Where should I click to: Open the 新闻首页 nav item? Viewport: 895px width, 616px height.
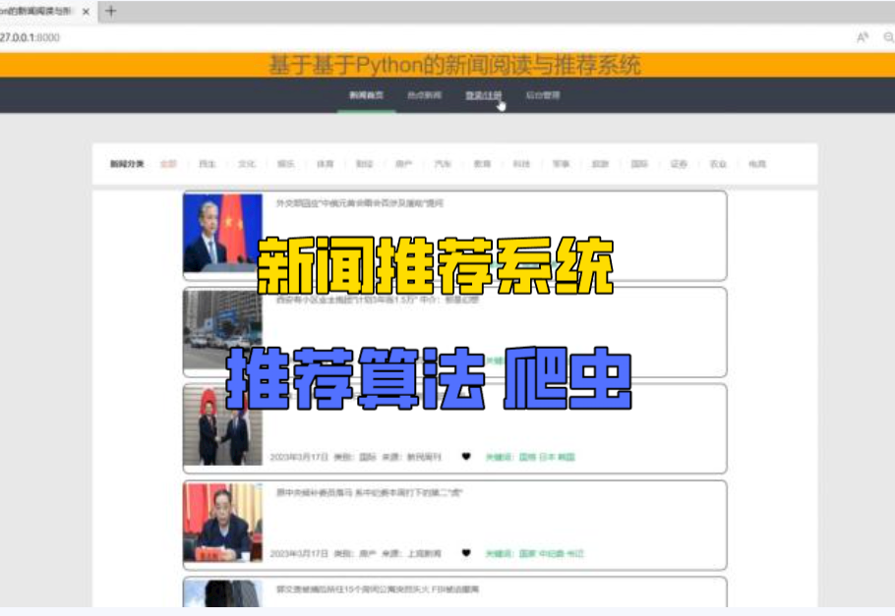367,95
